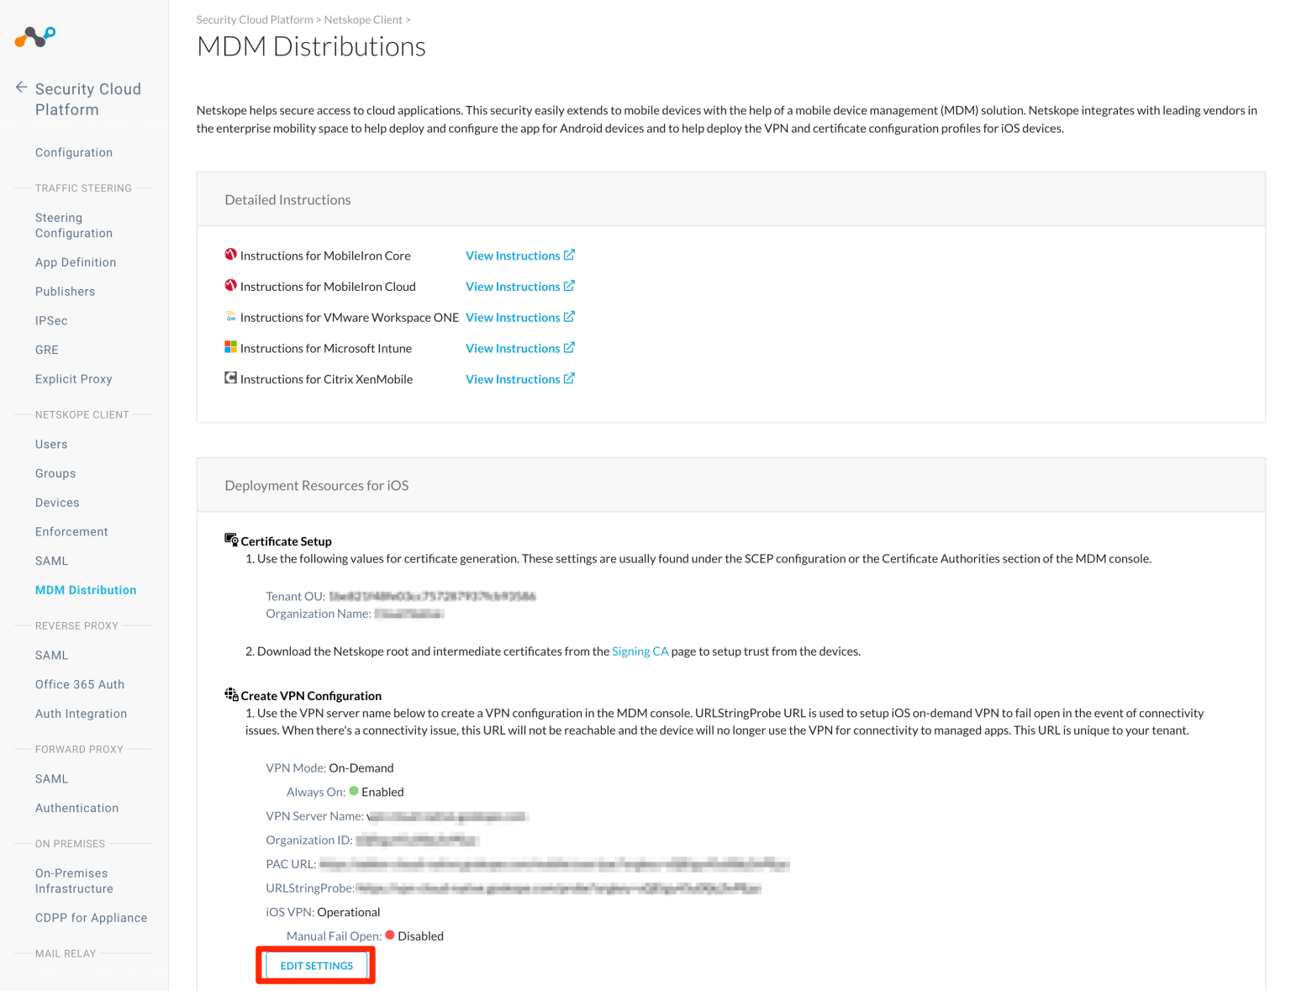Image resolution: width=1291 pixels, height=991 pixels.
Task: Click the Create VPN Configuration icon
Action: tap(230, 693)
